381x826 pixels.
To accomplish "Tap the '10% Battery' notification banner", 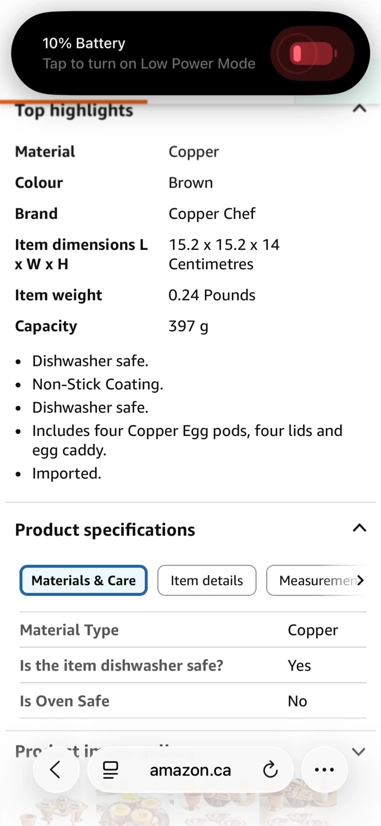I will coord(149,53).
